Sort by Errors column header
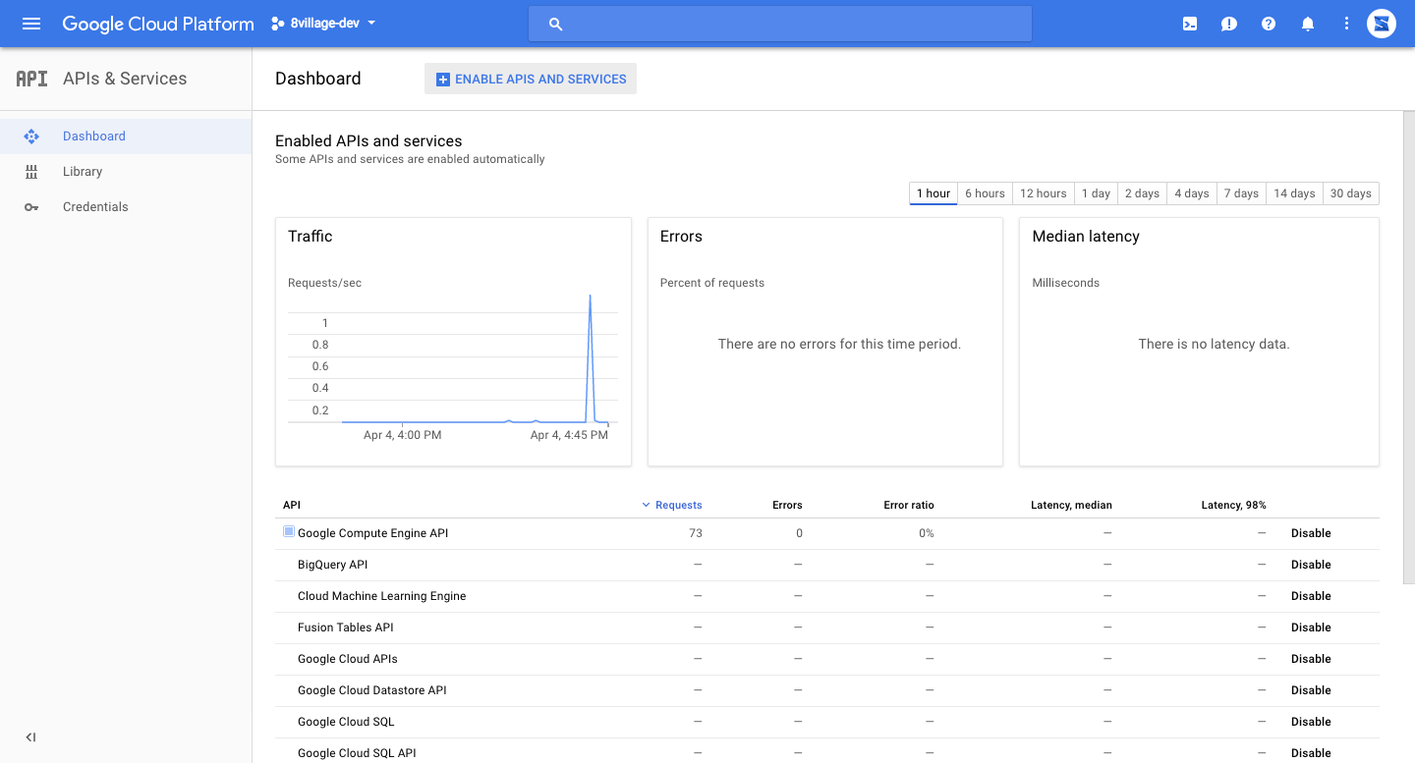Viewport: 1415px width, 763px height. [787, 505]
